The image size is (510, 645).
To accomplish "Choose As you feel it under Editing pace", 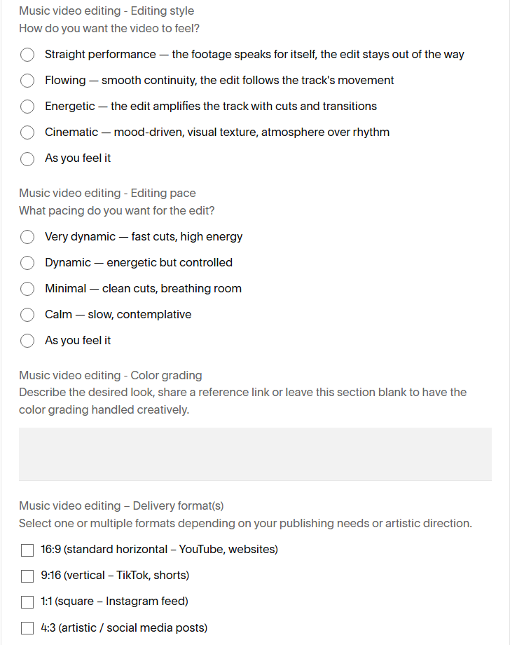I will click(x=27, y=341).
